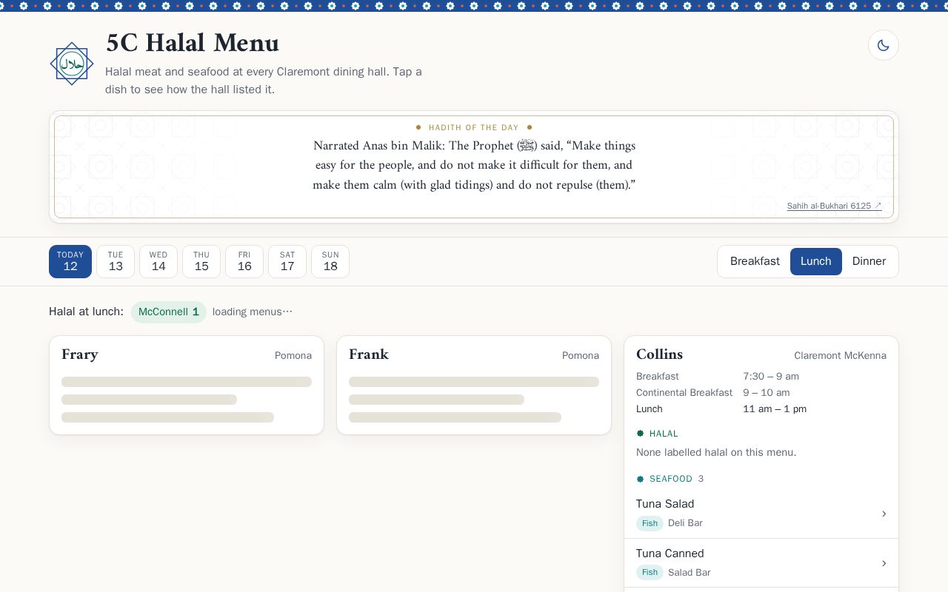
Task: Select Saturday 17 date
Action: 287,261
